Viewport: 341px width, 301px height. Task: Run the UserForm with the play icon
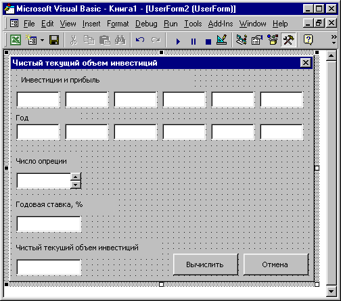[x=178, y=41]
